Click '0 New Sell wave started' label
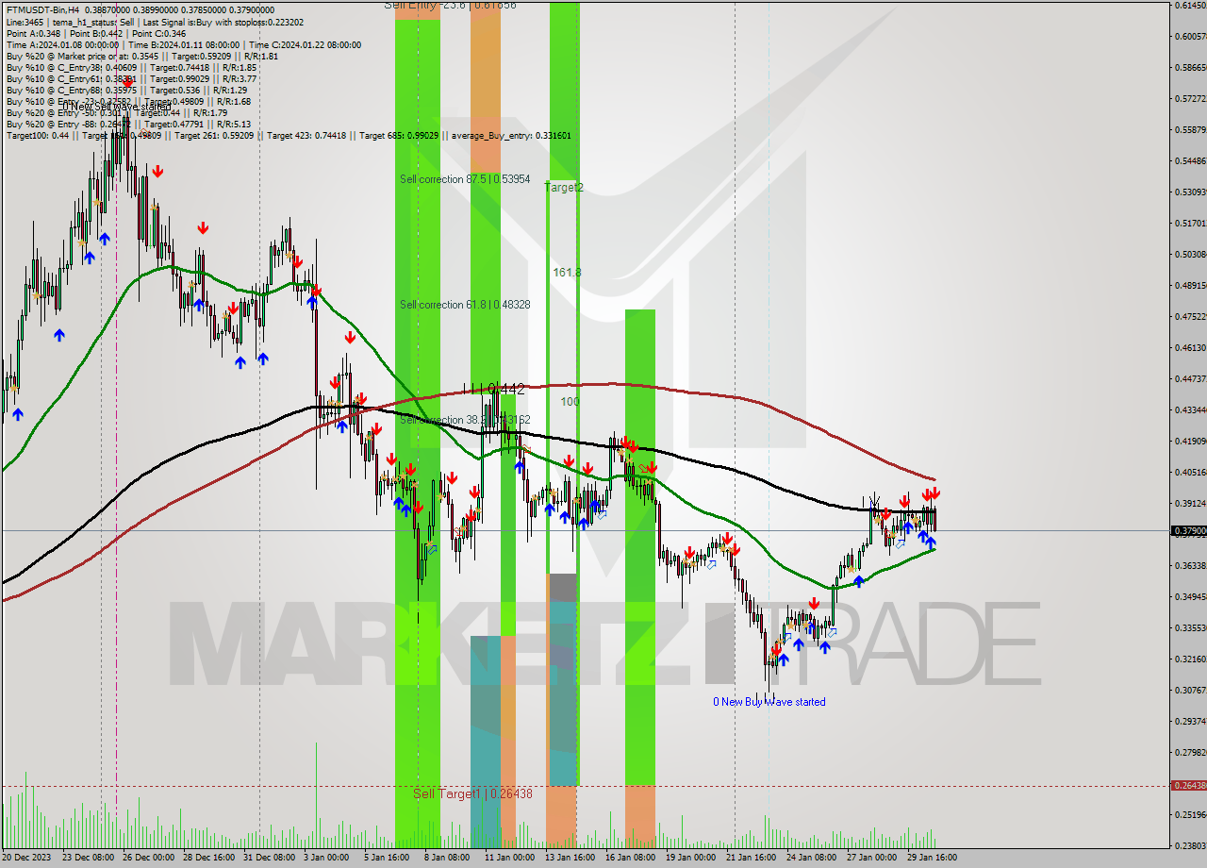The height and width of the screenshot is (868, 1207). click(117, 107)
